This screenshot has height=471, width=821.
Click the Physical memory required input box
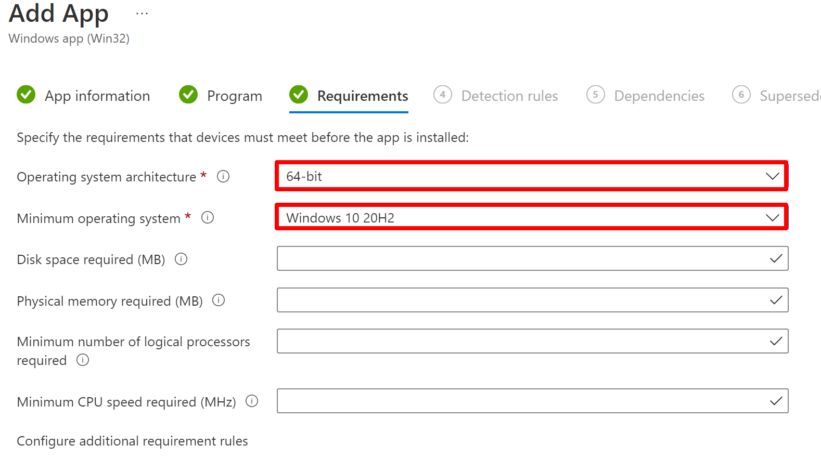click(520, 300)
